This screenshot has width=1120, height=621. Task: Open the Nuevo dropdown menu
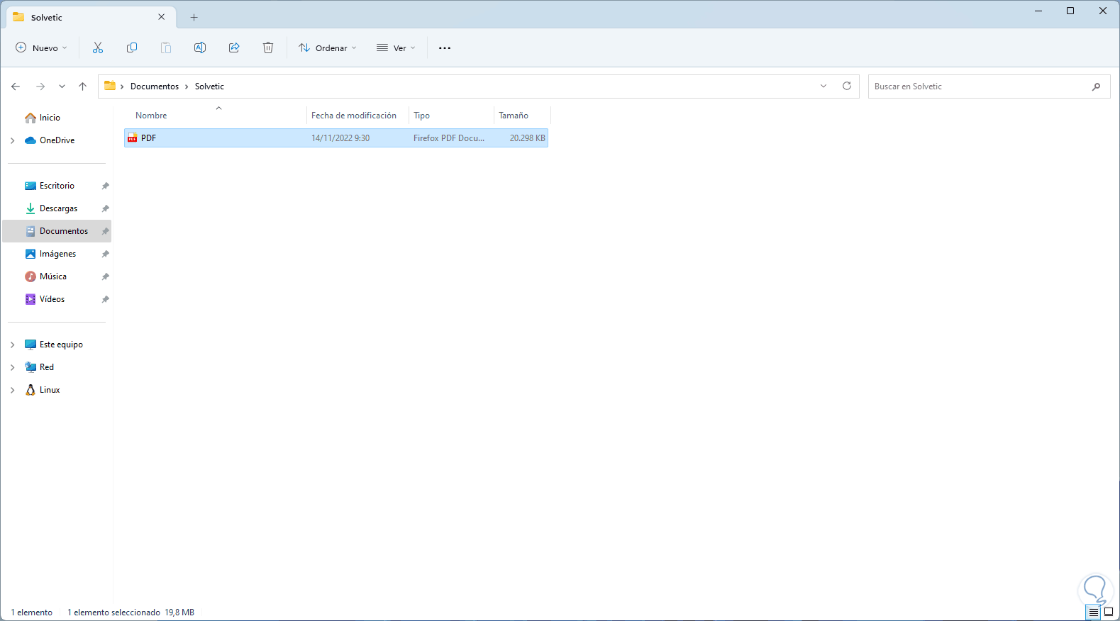tap(41, 48)
